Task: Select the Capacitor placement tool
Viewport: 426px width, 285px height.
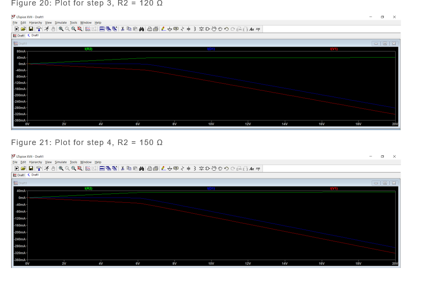Action: (188, 29)
